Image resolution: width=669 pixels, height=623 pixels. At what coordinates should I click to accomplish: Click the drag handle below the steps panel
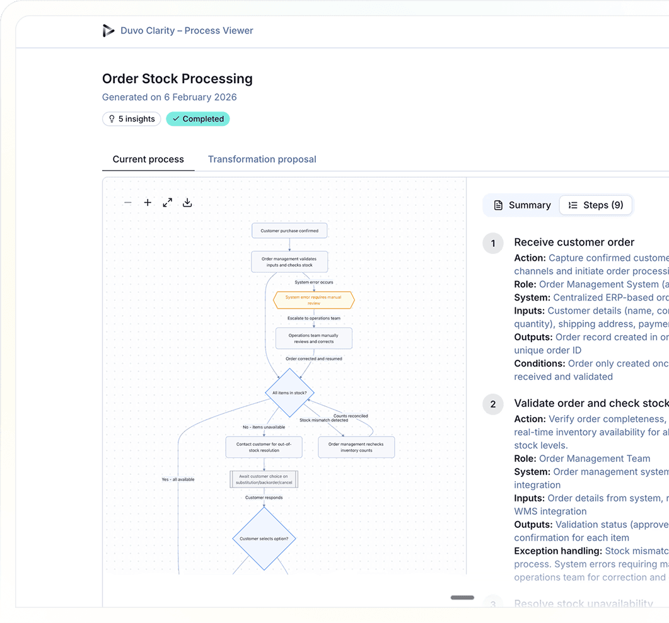[x=462, y=597]
